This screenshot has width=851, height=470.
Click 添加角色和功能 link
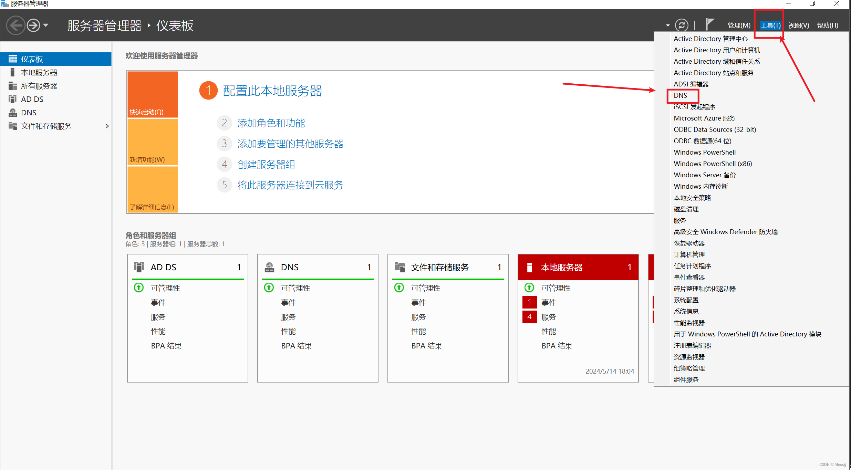point(271,123)
